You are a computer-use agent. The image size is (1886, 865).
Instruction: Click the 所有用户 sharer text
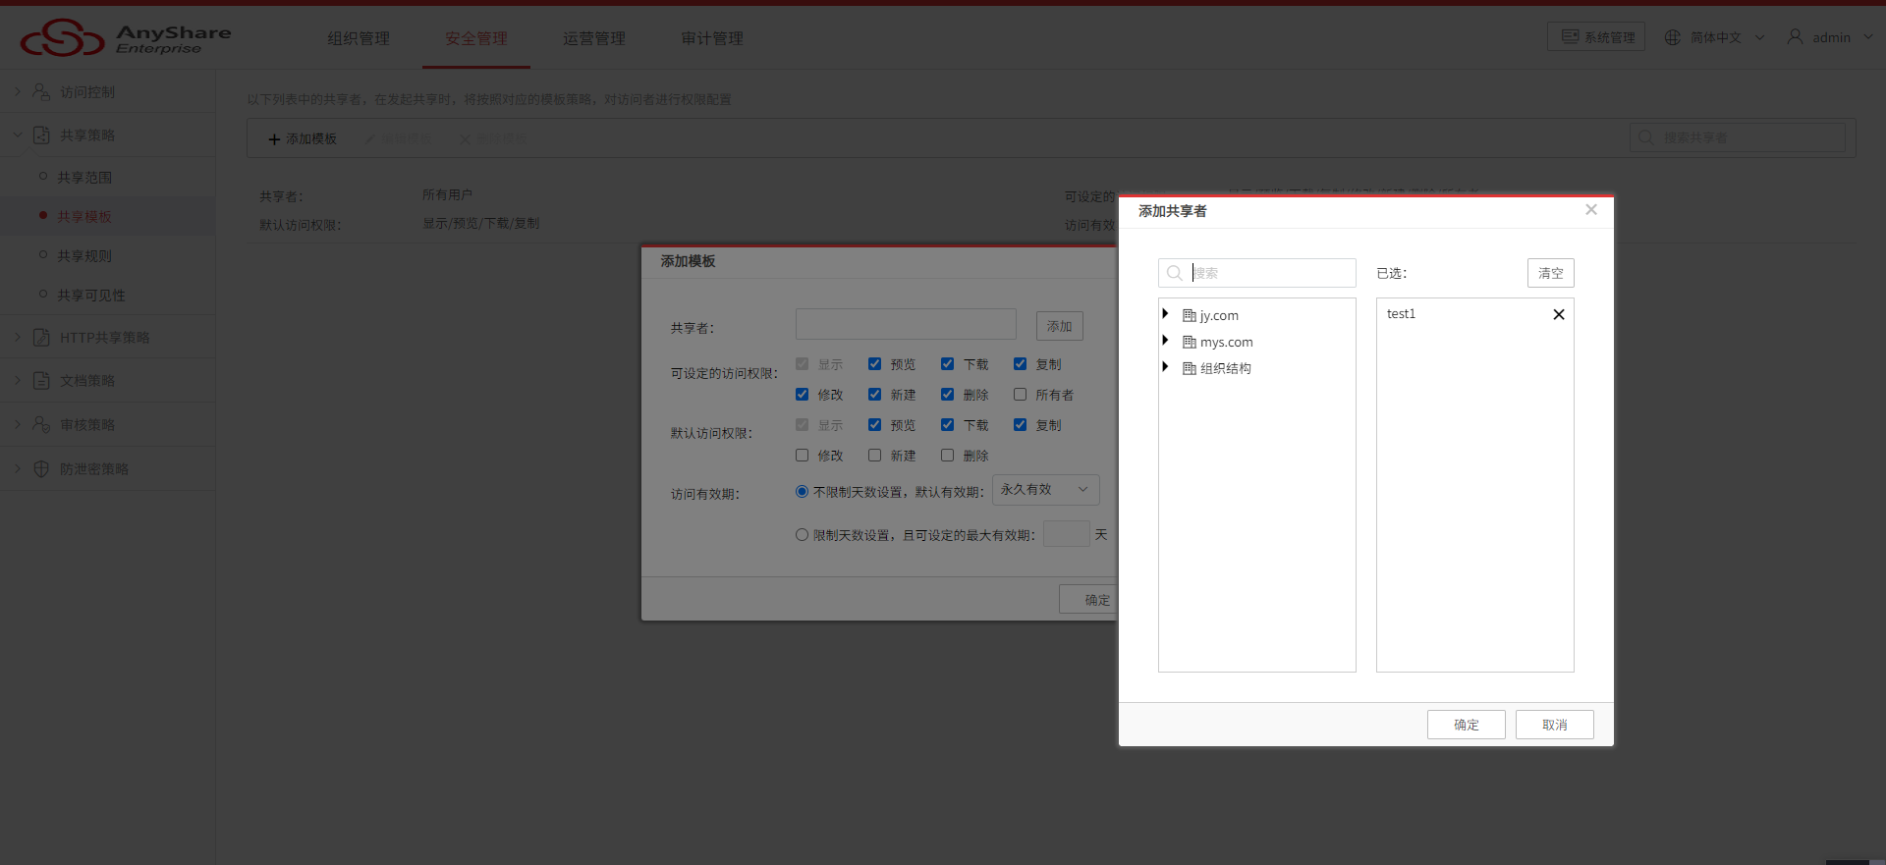(x=447, y=195)
